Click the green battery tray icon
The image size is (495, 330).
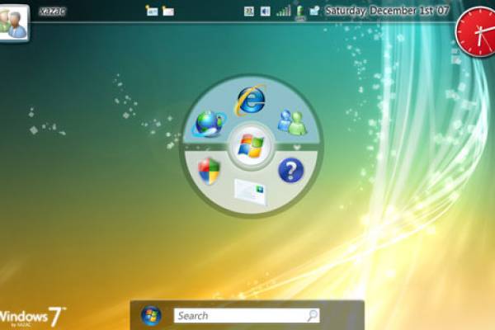[x=300, y=12]
